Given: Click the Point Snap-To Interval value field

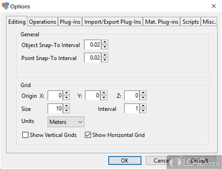Looking at the screenshot, I should point(93,57).
